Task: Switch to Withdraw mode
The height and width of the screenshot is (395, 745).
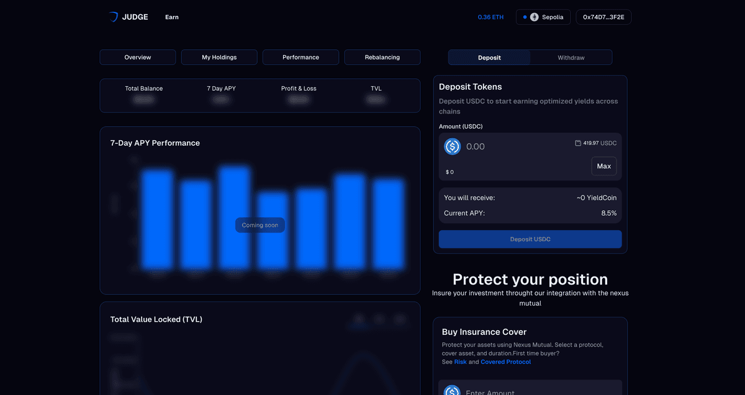Action: click(x=571, y=56)
